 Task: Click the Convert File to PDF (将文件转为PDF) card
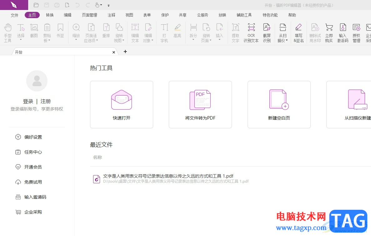coord(200,105)
